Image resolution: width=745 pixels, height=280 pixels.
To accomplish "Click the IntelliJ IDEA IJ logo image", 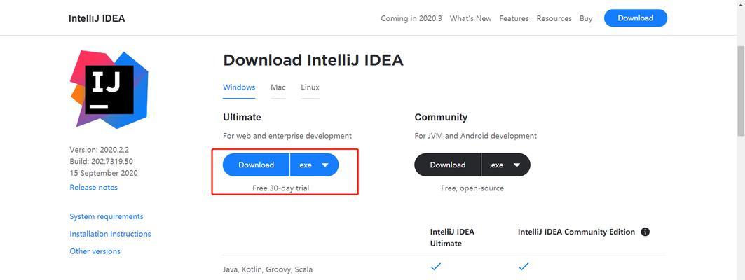I will 109,90.
